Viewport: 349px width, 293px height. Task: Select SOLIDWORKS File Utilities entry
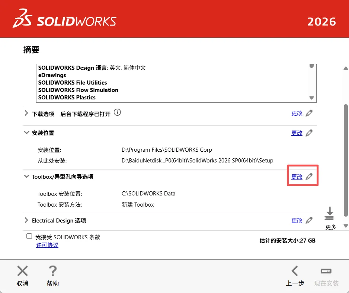tap(73, 82)
